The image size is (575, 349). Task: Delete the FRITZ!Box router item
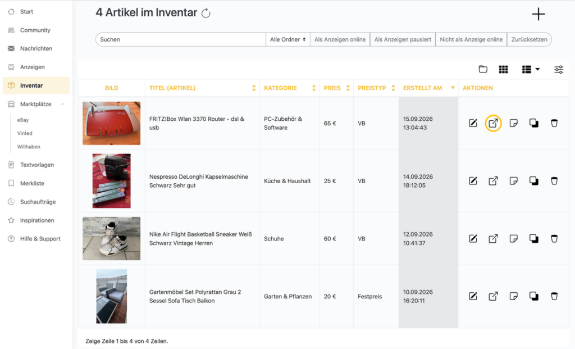[554, 123]
